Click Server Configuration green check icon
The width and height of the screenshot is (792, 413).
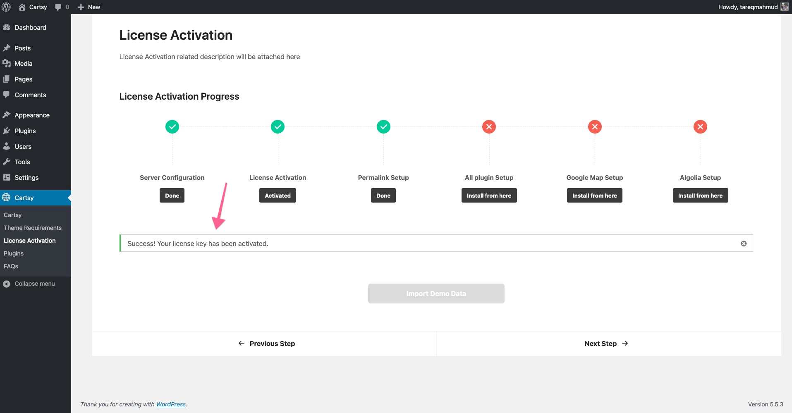click(172, 127)
